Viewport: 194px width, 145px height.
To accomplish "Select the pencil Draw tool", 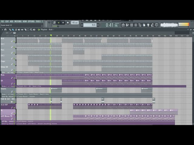I will tap(10, 30).
